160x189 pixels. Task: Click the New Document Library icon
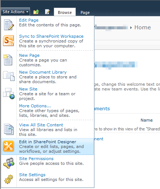pos(9,76)
